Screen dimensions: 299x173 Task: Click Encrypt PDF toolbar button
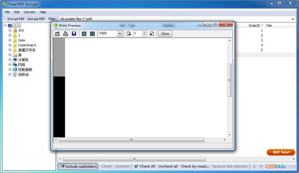pyautogui.click(x=16, y=19)
